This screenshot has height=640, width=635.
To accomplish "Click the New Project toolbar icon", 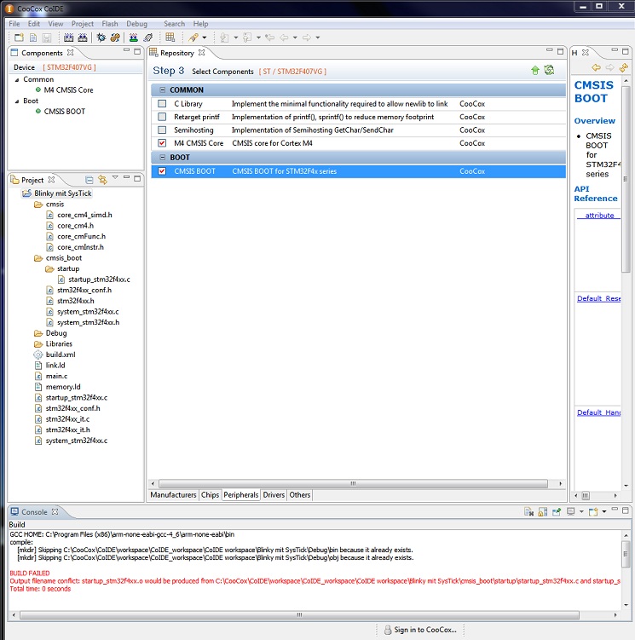I will (x=19, y=37).
